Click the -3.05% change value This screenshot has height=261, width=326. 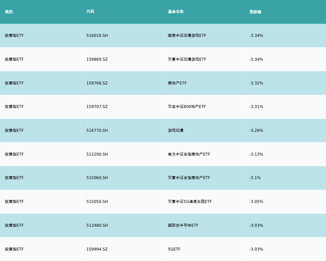coord(256,202)
